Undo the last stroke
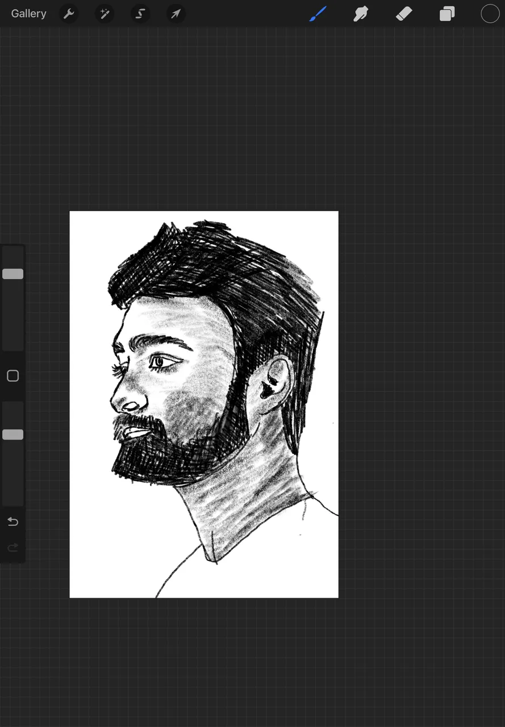 tap(12, 521)
